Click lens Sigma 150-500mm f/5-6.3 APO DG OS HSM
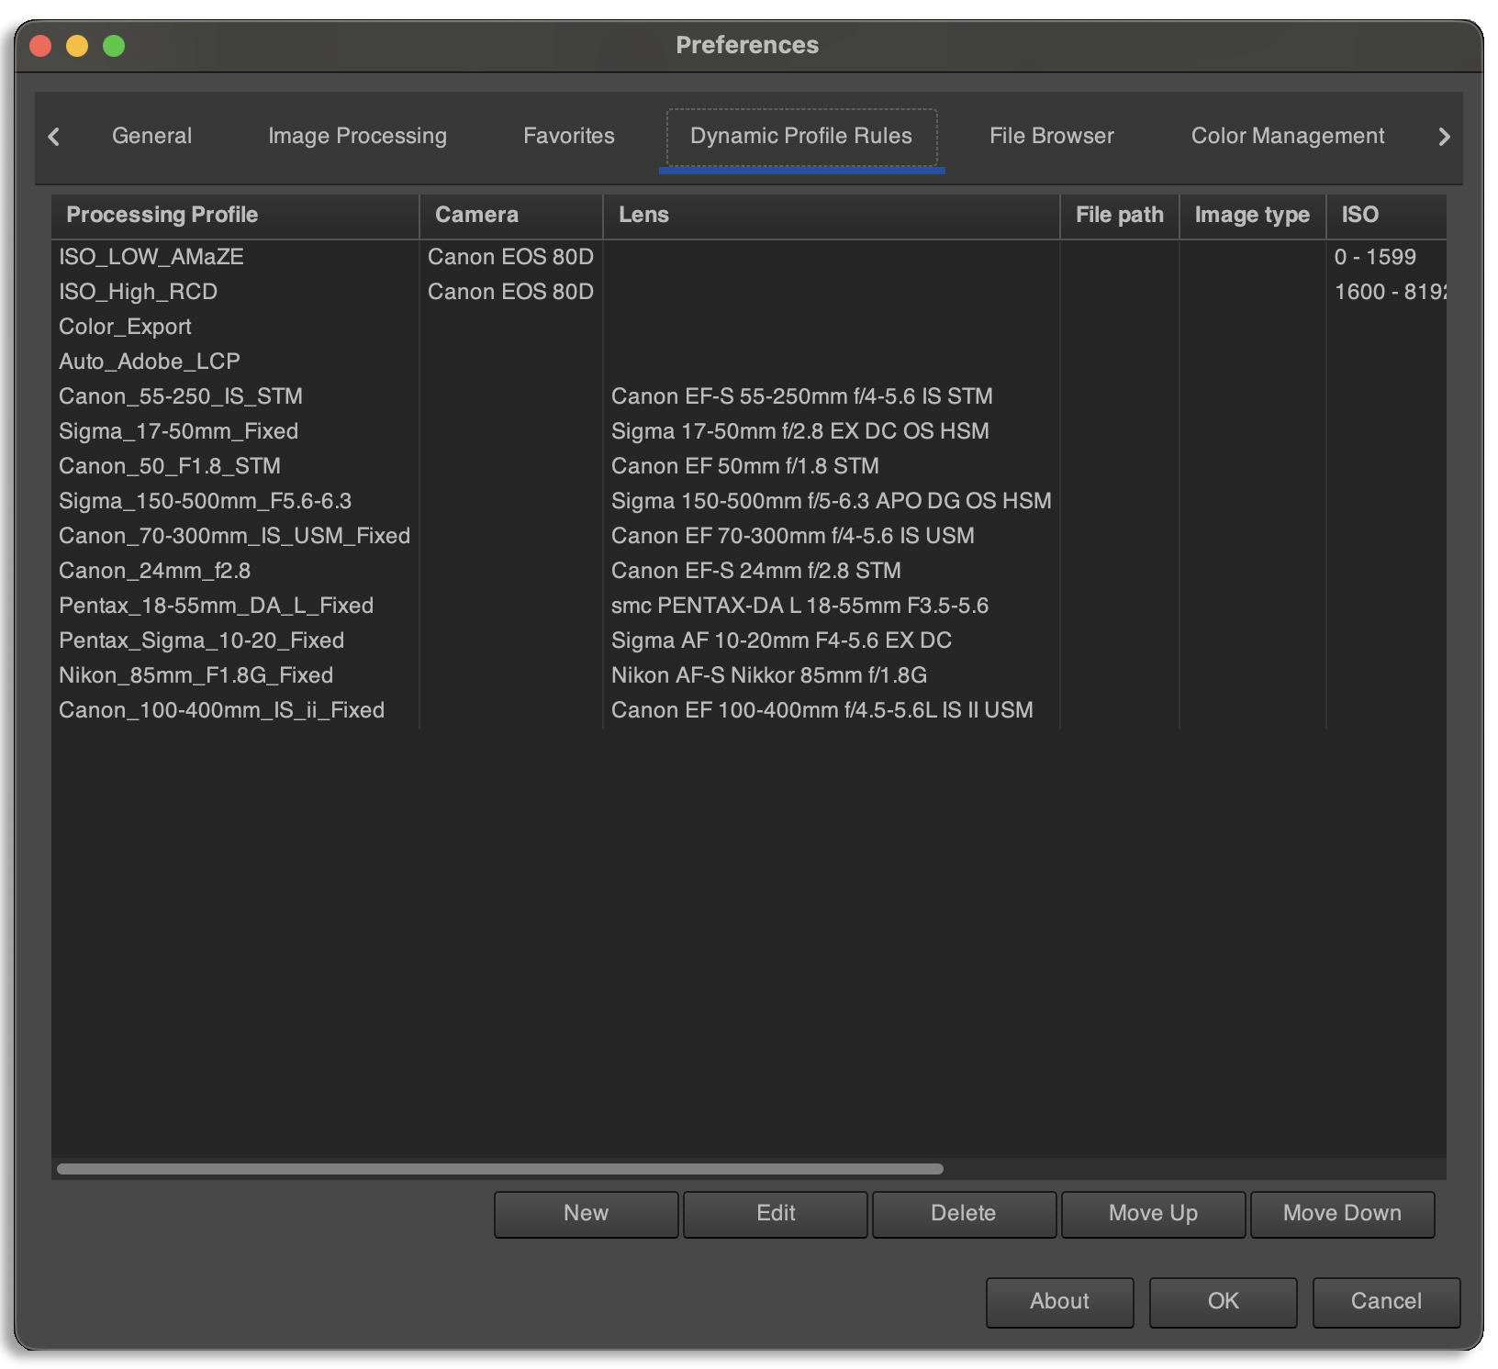 [x=832, y=501]
